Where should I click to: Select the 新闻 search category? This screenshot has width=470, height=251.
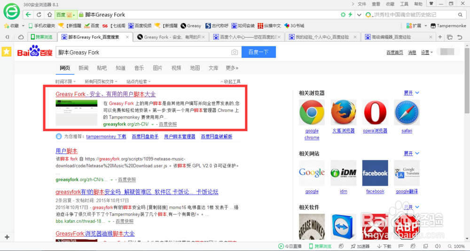[83, 68]
